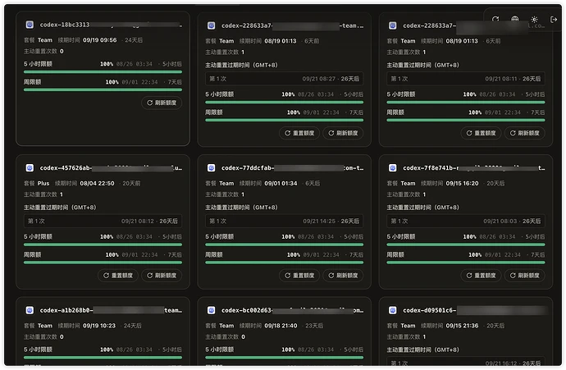Click the 第 1 次 row dated 09/21 08:03
The width and height of the screenshot is (566, 370).
pos(466,221)
